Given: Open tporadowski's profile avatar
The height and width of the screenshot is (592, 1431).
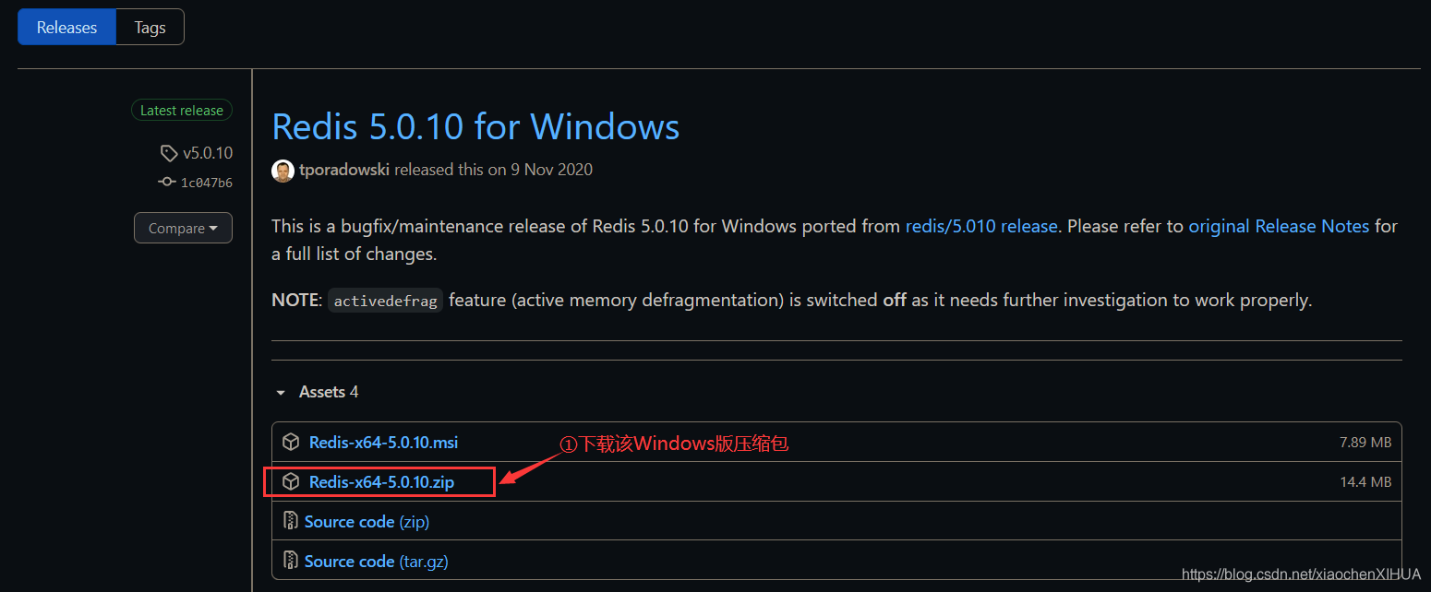Looking at the screenshot, I should (283, 170).
